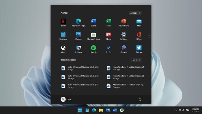Click the Windows Start button on taskbar
This screenshot has height=114, width=202.
point(80,111)
